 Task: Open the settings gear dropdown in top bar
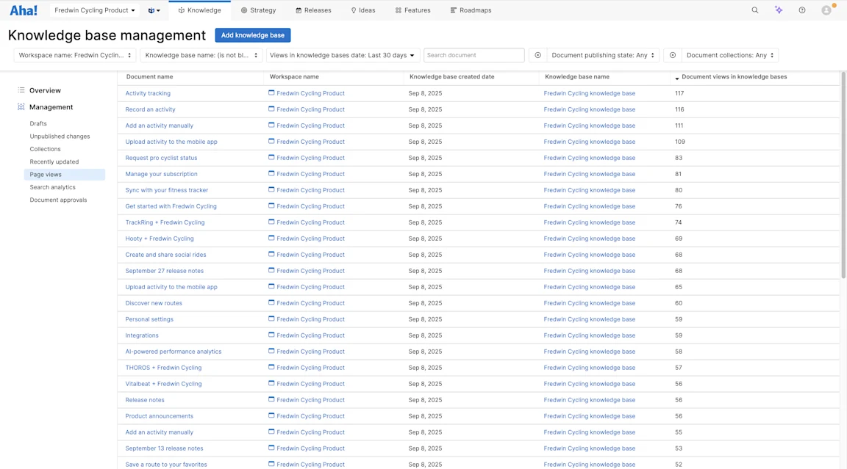point(154,10)
